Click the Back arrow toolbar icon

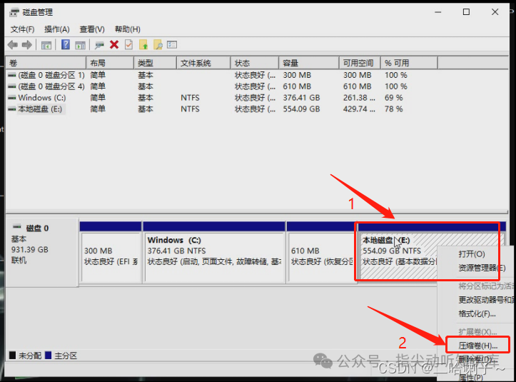[13, 45]
